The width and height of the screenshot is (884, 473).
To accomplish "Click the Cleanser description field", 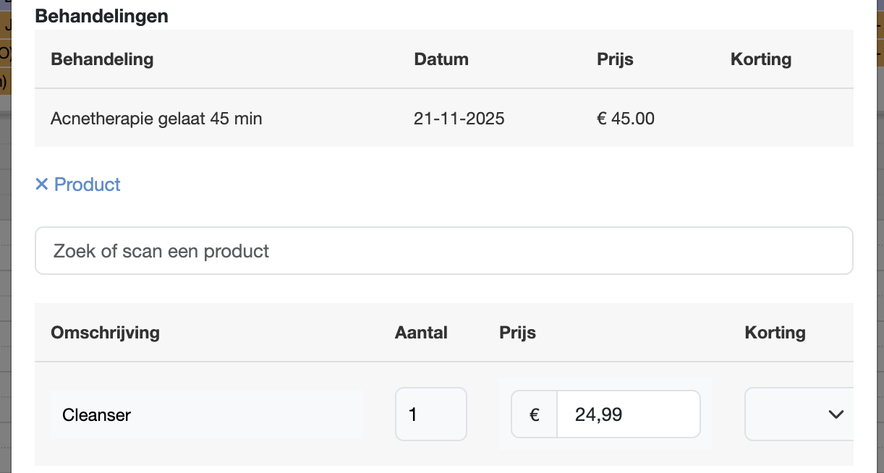I will [x=206, y=415].
